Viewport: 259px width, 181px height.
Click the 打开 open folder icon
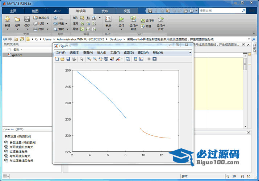pos(17,19)
